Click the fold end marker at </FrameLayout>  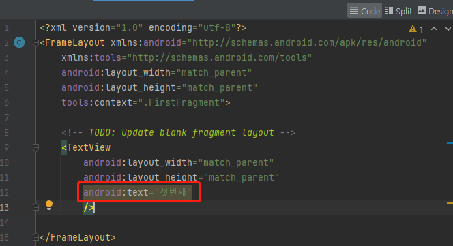point(36,237)
